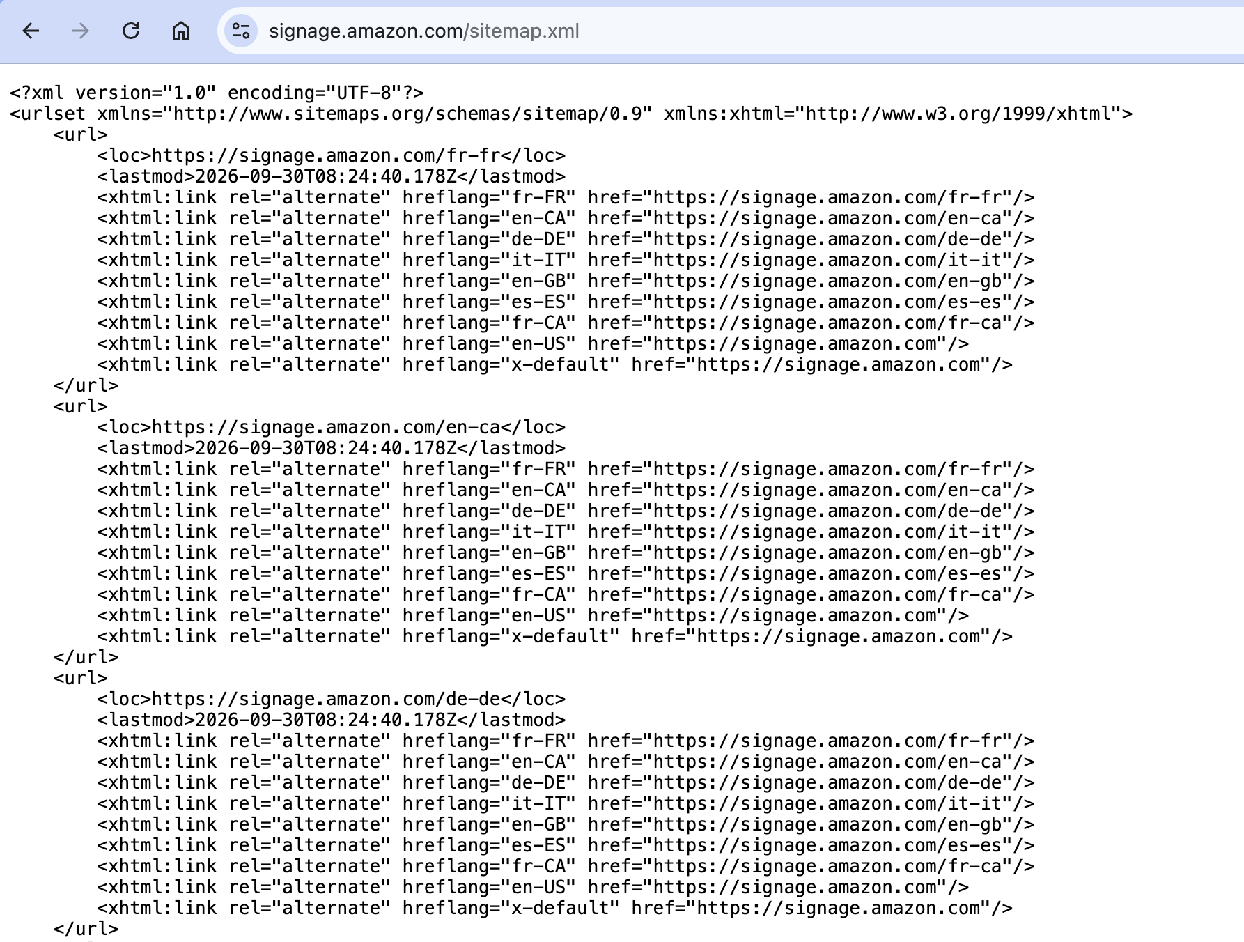
Task: Click the hreflang="en-CA" link in the en-ca url block
Action: click(566, 490)
